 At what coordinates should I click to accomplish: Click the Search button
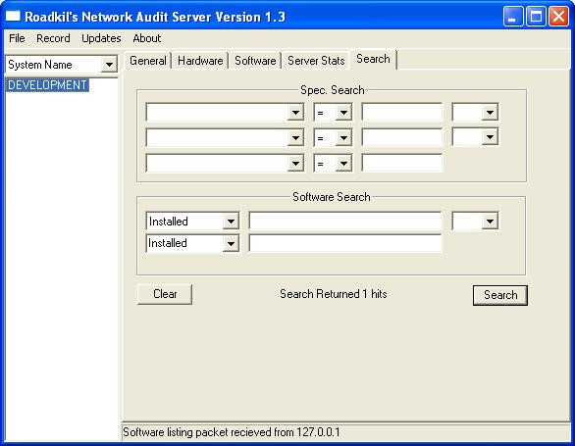[500, 295]
